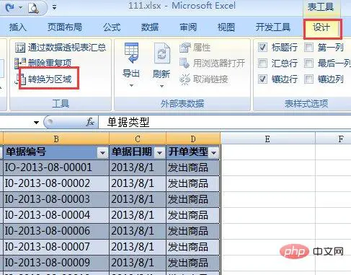Select column C header

pos(138,139)
